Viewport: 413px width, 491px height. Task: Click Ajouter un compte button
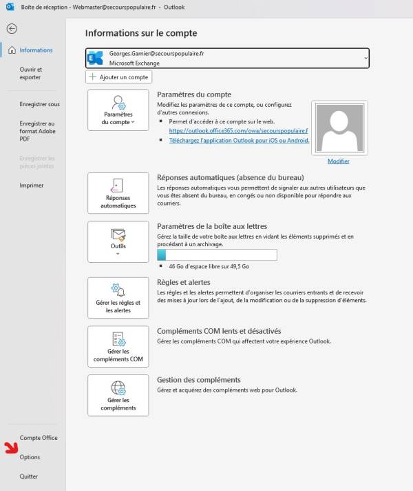pyautogui.click(x=119, y=77)
